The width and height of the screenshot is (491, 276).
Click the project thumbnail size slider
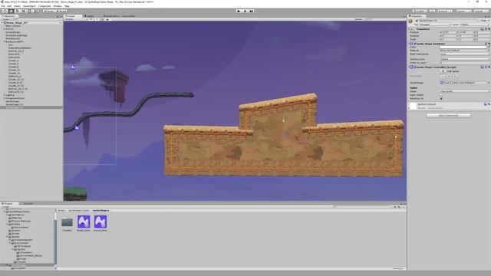pos(397,268)
